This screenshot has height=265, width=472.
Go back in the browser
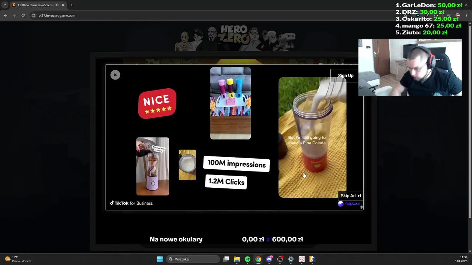(6, 15)
